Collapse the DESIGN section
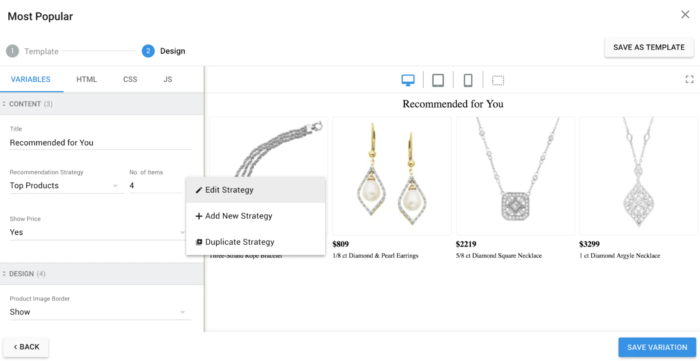Screen dimensions: 700x361 point(4,274)
